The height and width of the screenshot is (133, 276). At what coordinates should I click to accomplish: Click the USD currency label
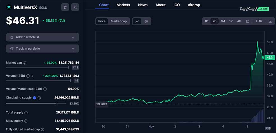[268, 129]
